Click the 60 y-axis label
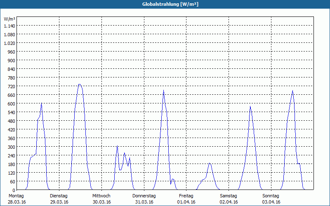Viewport: 330px width, 206px height. tap(13, 181)
